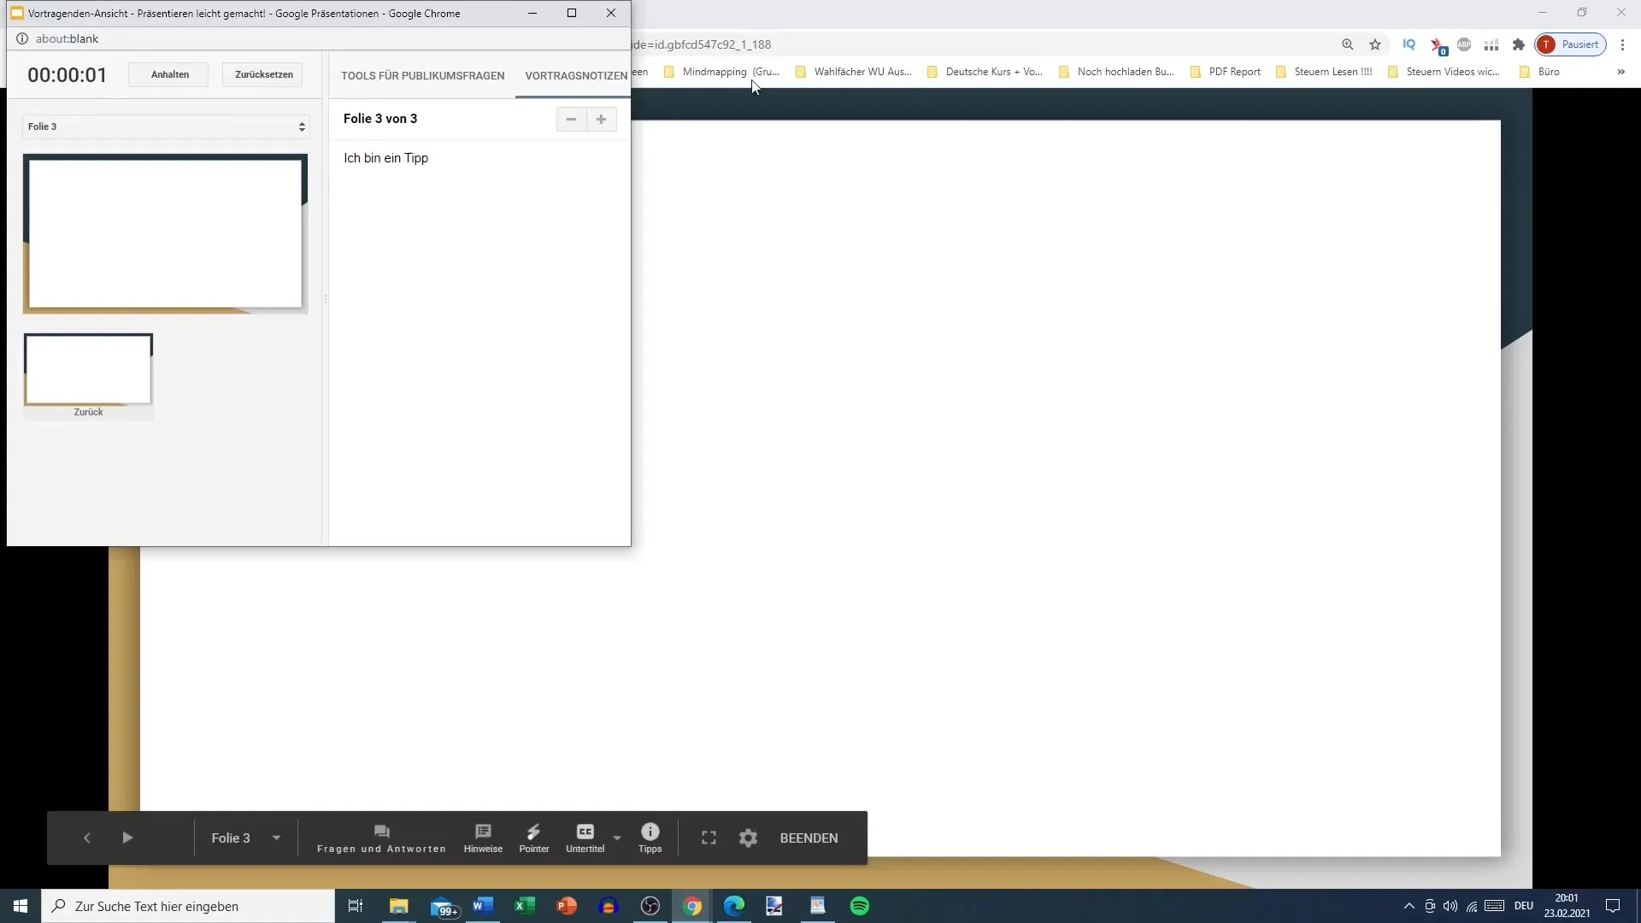Click the Pausiert profile button
The width and height of the screenshot is (1641, 923).
(x=1571, y=44)
